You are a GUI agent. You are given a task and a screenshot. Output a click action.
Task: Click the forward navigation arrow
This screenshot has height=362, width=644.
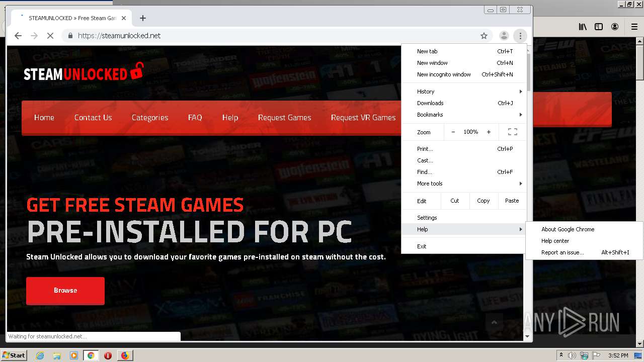point(34,36)
